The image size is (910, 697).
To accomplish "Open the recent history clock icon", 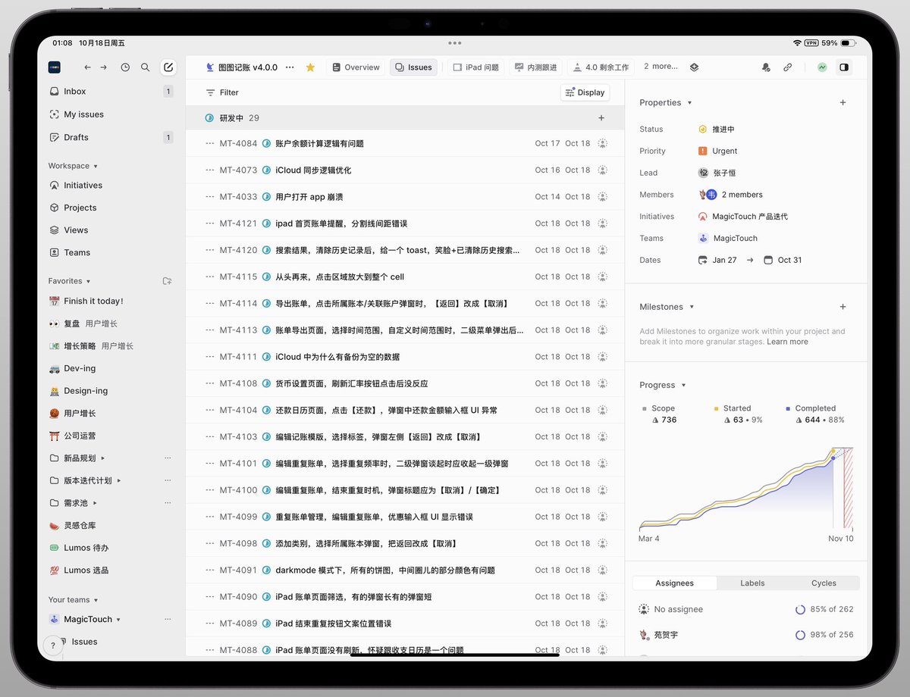I will point(125,67).
